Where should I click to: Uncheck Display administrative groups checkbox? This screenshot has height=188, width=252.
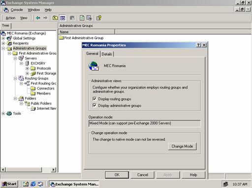(x=94, y=105)
